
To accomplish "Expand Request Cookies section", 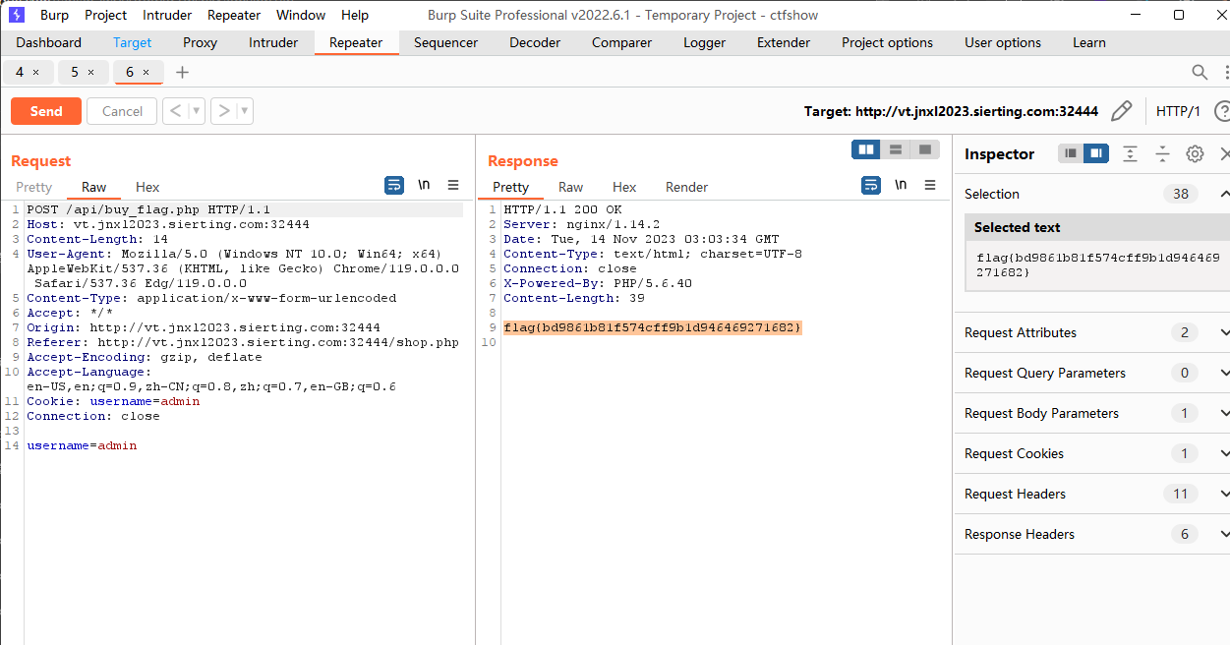I will point(1224,453).
